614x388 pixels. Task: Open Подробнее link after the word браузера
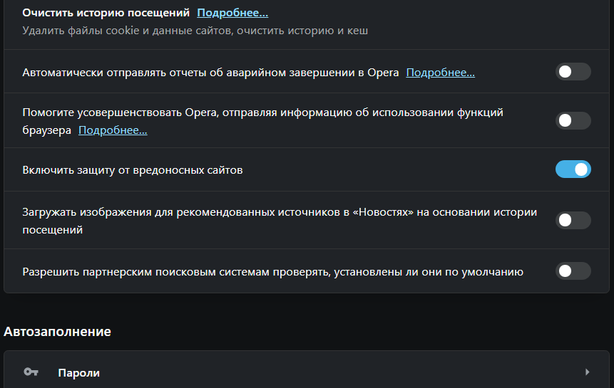pos(113,130)
